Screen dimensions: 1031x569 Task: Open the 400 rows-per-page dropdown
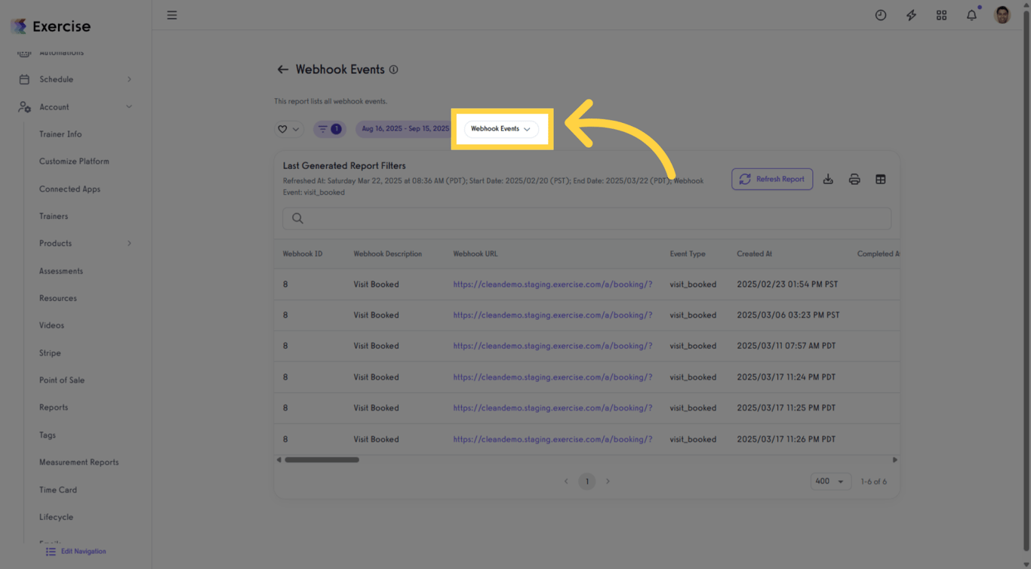pyautogui.click(x=831, y=481)
